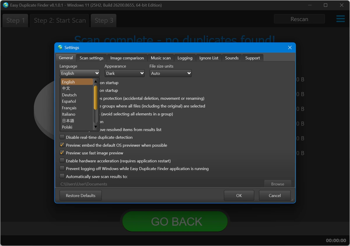The image size is (350, 246).
Task: Open the Appearance dropdown
Action: point(125,73)
